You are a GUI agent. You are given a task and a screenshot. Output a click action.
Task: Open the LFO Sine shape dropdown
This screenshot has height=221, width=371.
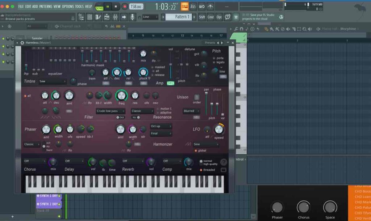click(206, 144)
